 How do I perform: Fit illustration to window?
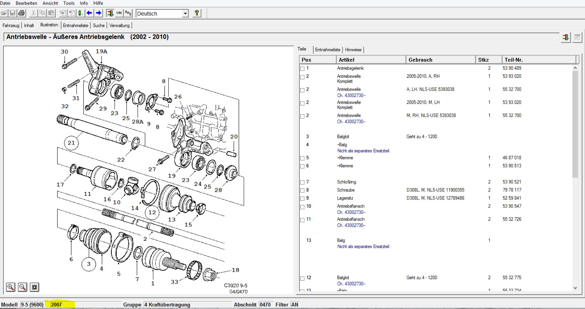click(x=34, y=287)
